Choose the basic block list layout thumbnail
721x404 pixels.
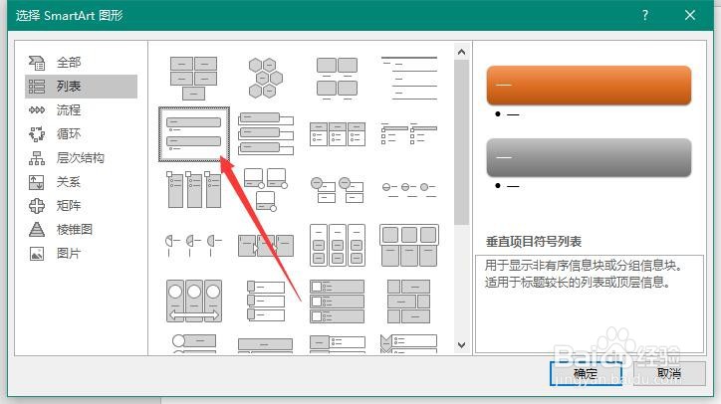(193, 79)
